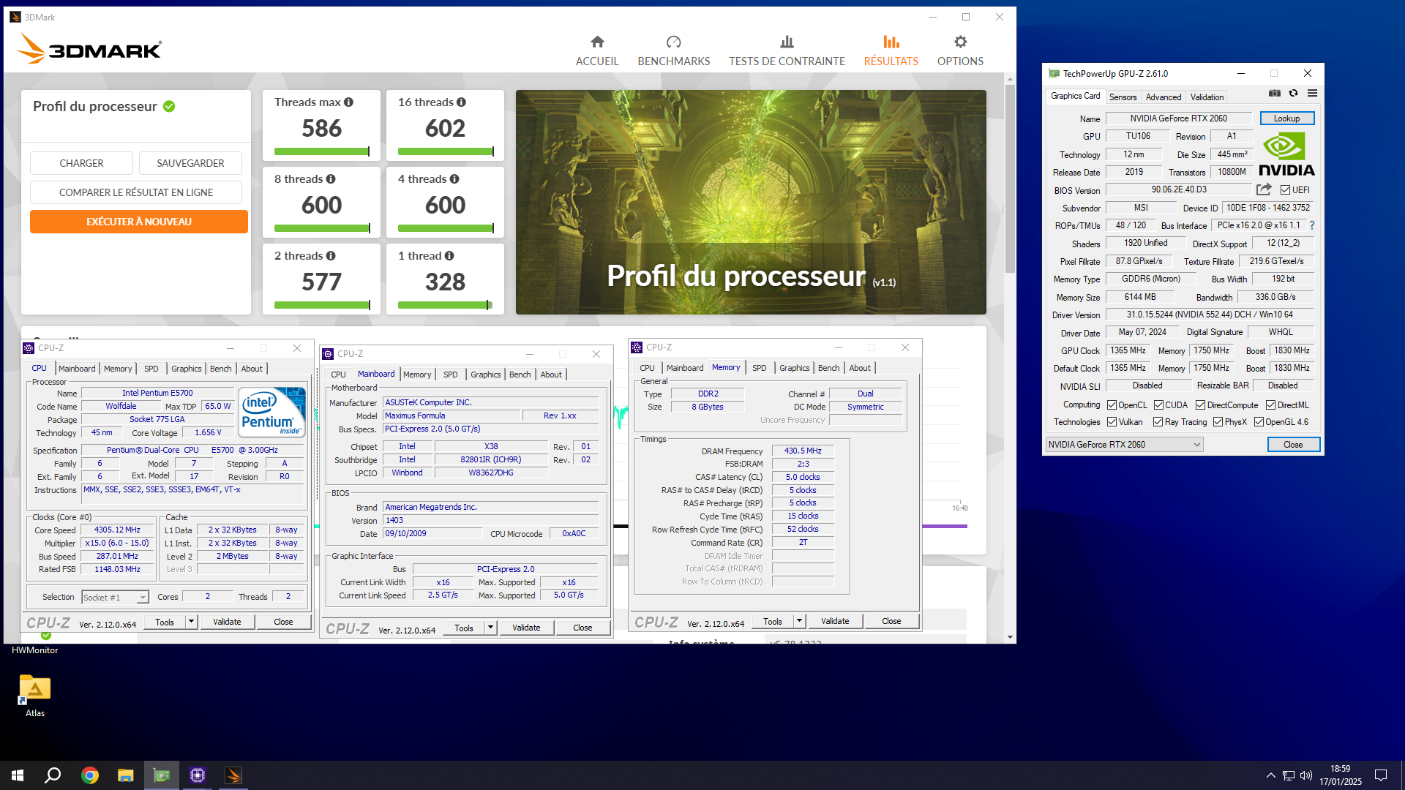The width and height of the screenshot is (1405, 790).
Task: Expand Tools dropdown arrow in CPU window
Action: (191, 622)
